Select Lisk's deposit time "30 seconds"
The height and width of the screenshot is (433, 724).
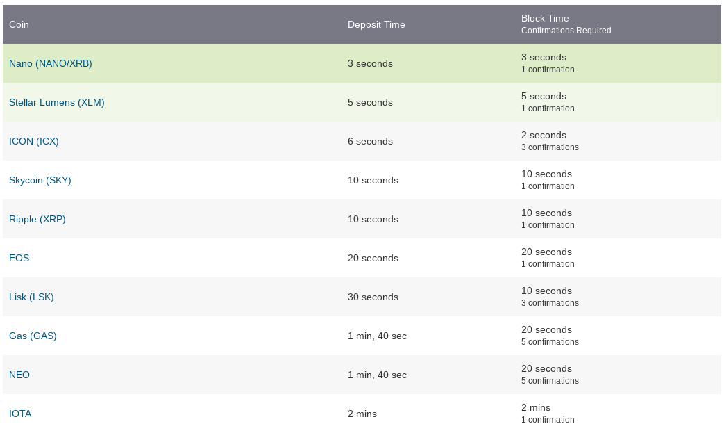click(x=373, y=297)
